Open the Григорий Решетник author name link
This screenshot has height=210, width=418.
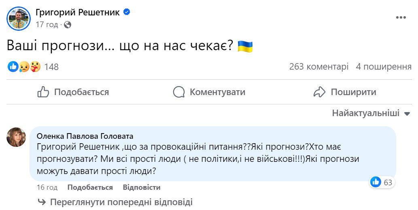coord(78,13)
